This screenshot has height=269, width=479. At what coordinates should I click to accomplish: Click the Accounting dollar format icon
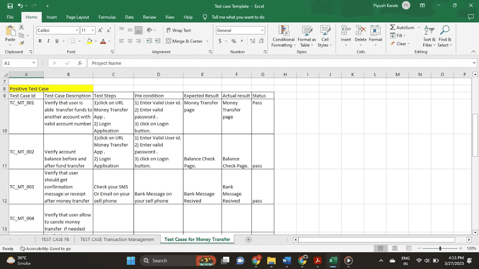(220, 41)
